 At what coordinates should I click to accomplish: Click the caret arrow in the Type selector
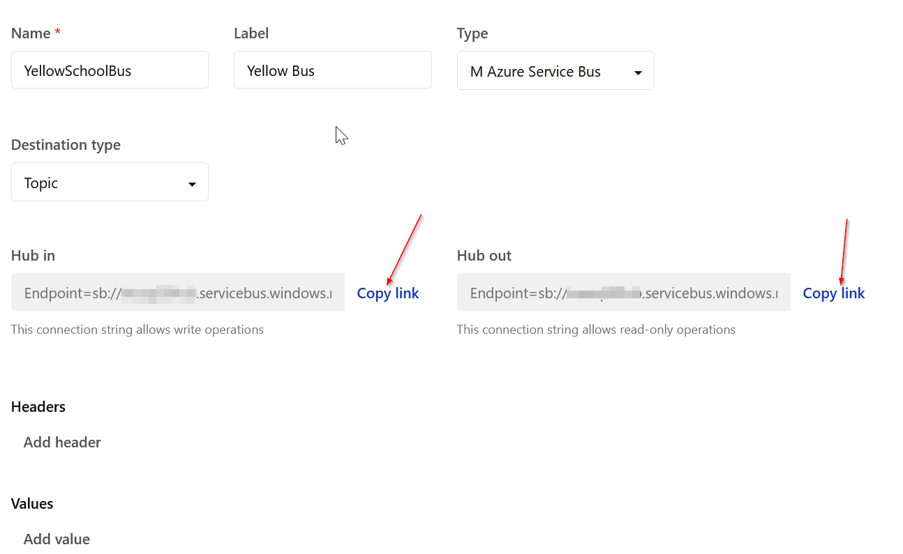638,72
